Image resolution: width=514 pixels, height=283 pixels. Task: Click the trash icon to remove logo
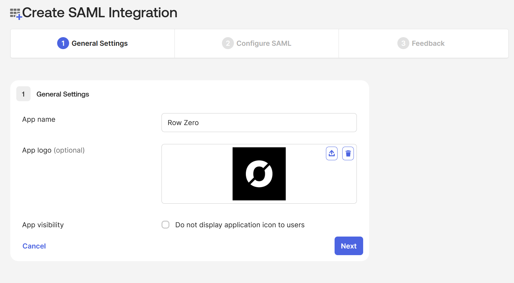[x=348, y=153]
